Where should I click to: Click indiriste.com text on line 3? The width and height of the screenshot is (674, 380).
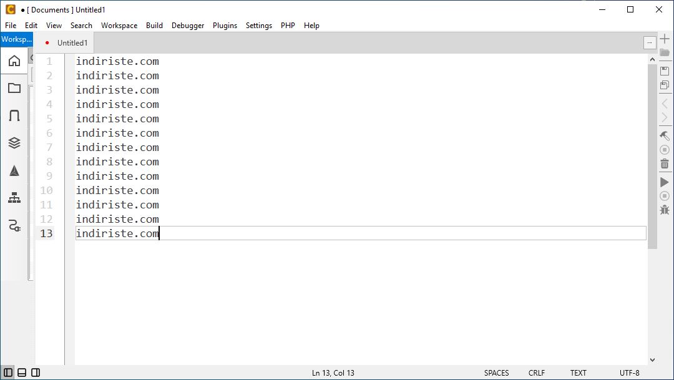[117, 90]
